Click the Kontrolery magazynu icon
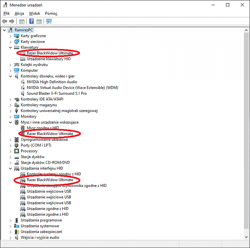 [17, 105]
